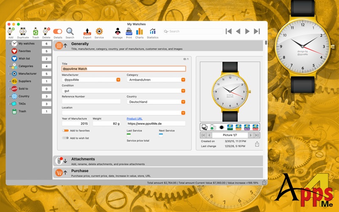Move the watch to Trash in the toolbar

36,31
